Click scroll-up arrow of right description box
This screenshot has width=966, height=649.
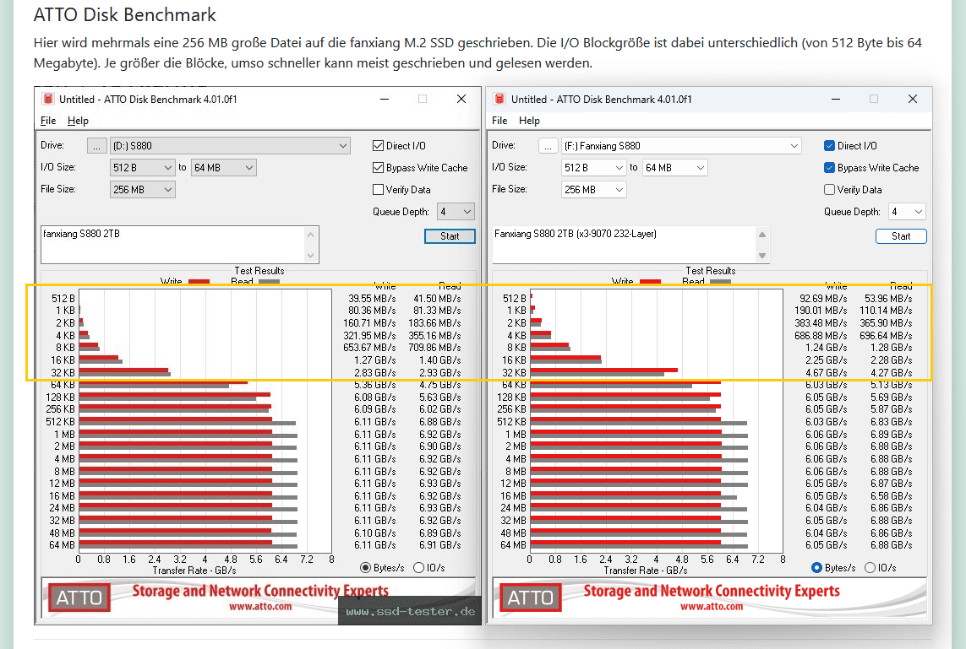point(762,235)
